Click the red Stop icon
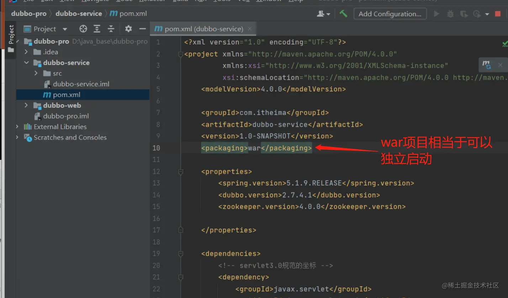508x298 pixels. [498, 14]
